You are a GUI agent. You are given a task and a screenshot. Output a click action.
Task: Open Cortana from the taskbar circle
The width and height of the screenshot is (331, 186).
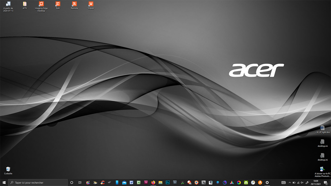(x=72, y=183)
